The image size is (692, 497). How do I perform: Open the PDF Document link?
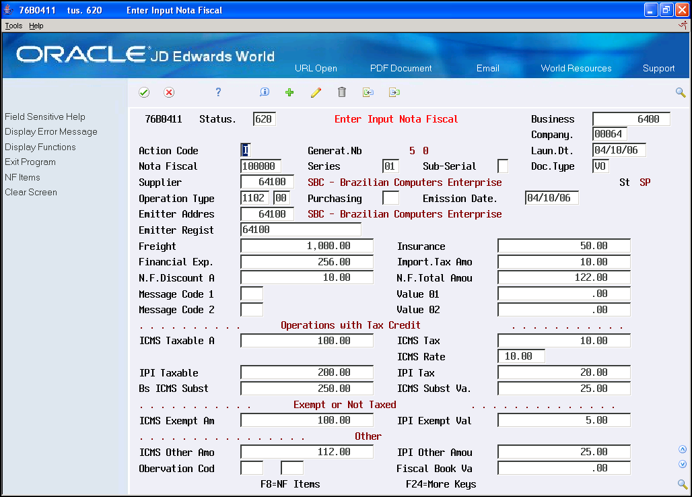(401, 69)
